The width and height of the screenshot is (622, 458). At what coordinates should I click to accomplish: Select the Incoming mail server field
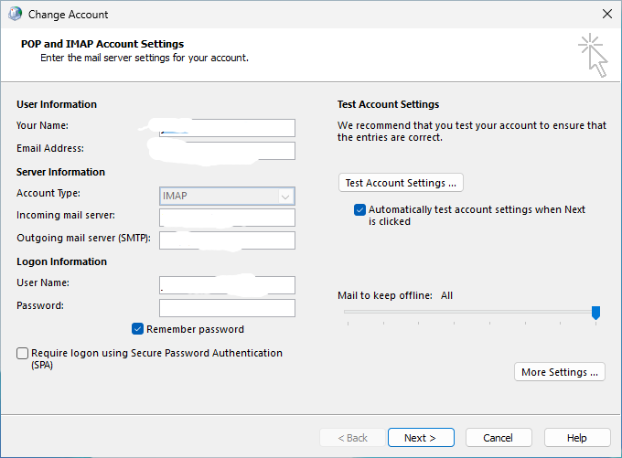[x=227, y=218]
